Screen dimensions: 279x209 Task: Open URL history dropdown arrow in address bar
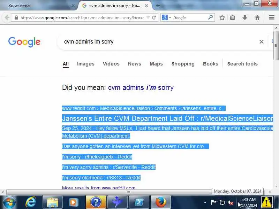148,18
